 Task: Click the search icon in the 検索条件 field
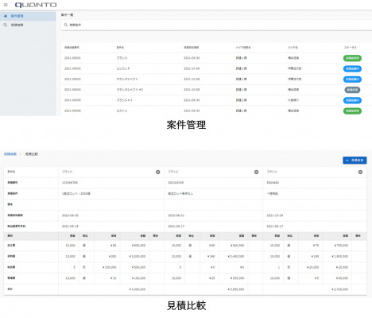[66, 25]
